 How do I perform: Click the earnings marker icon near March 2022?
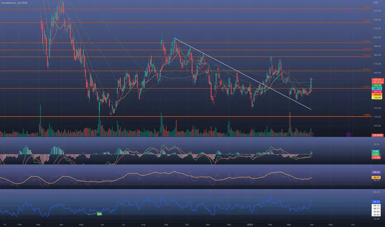(39, 135)
